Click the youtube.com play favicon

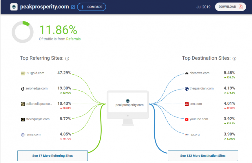[x=187, y=119]
